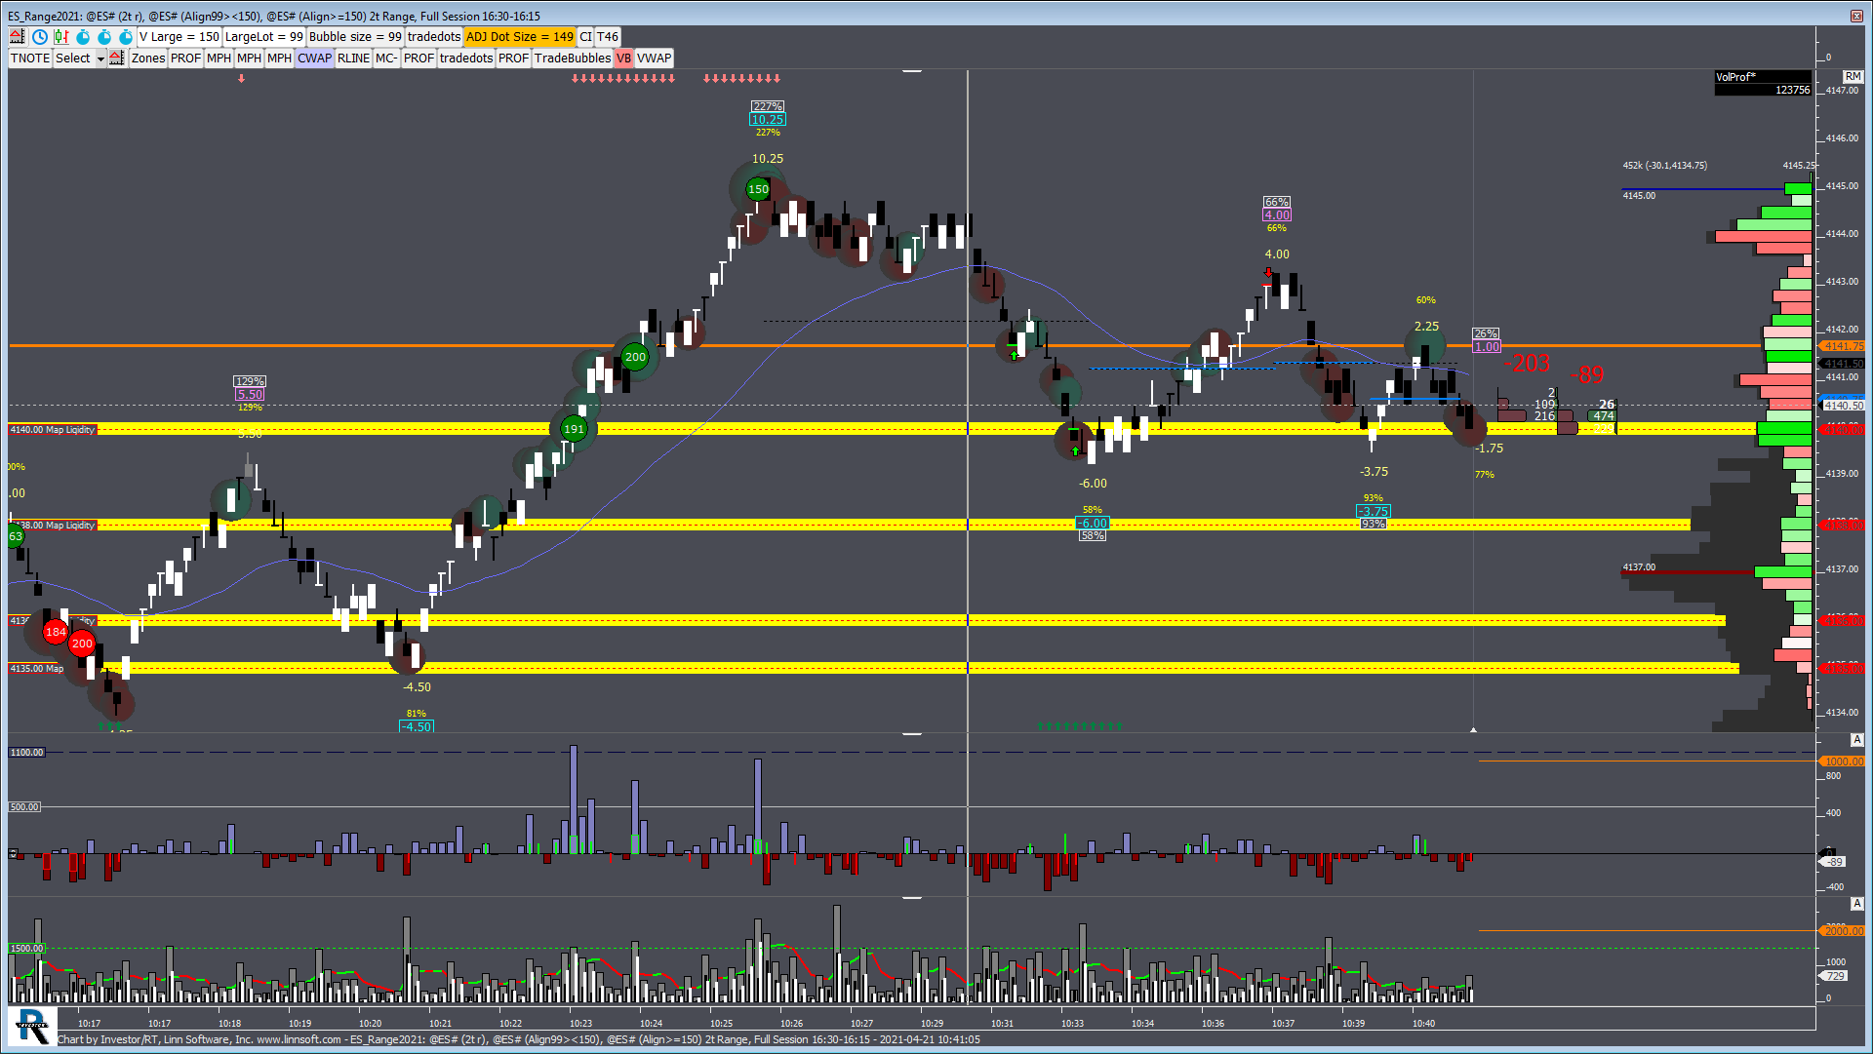Click the chart icon next to Select dropdown
This screenshot has width=1873, height=1054.
[x=117, y=59]
